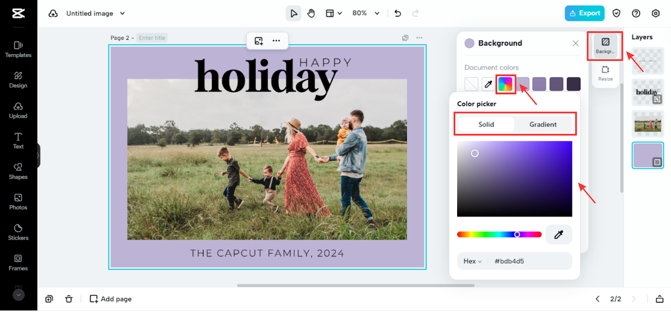Open the Text sidebar panel
This screenshot has height=312, width=671.
[x=18, y=141]
